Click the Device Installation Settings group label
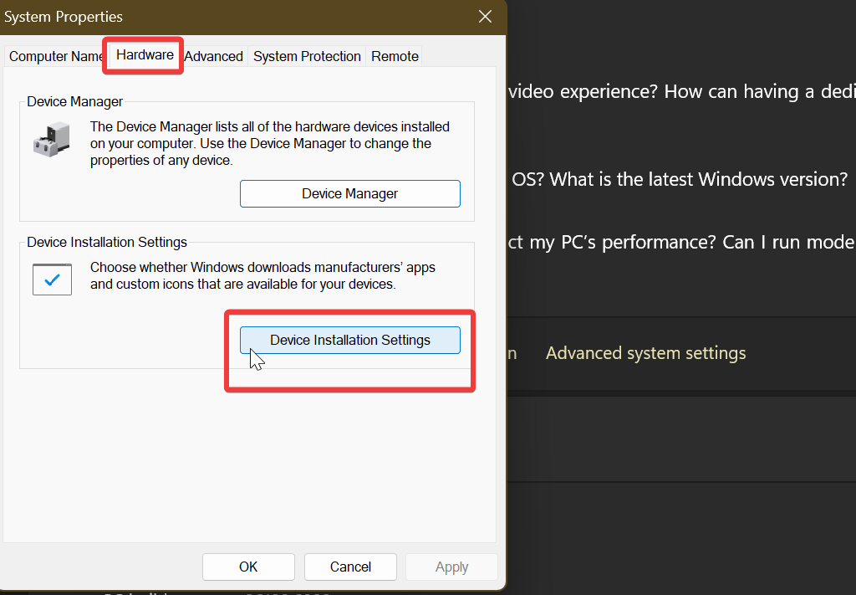Screen dimensions: 856x595 pyautogui.click(x=106, y=242)
